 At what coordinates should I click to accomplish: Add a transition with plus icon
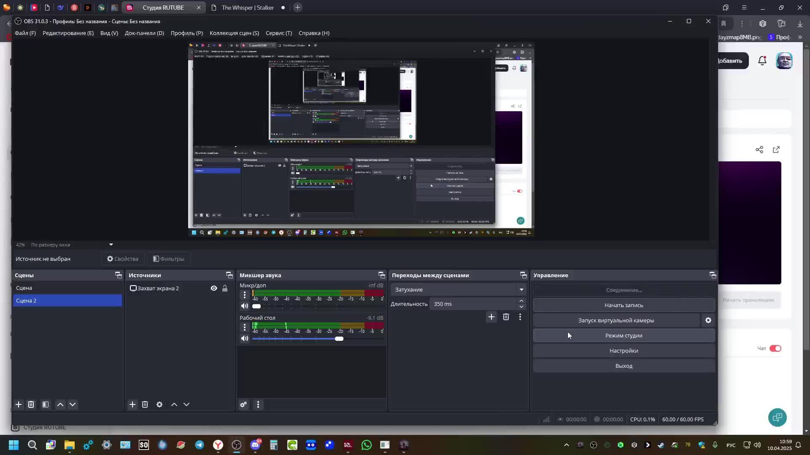pos(491,317)
